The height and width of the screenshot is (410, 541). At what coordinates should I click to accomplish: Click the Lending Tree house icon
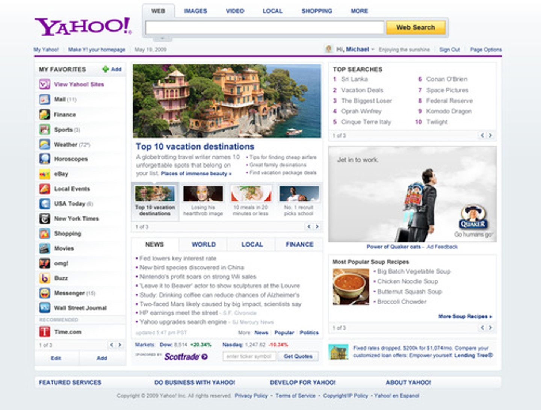click(339, 352)
